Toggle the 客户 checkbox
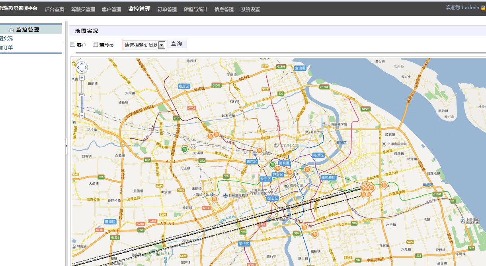Viewport: 486px width, 266px height. [72, 44]
